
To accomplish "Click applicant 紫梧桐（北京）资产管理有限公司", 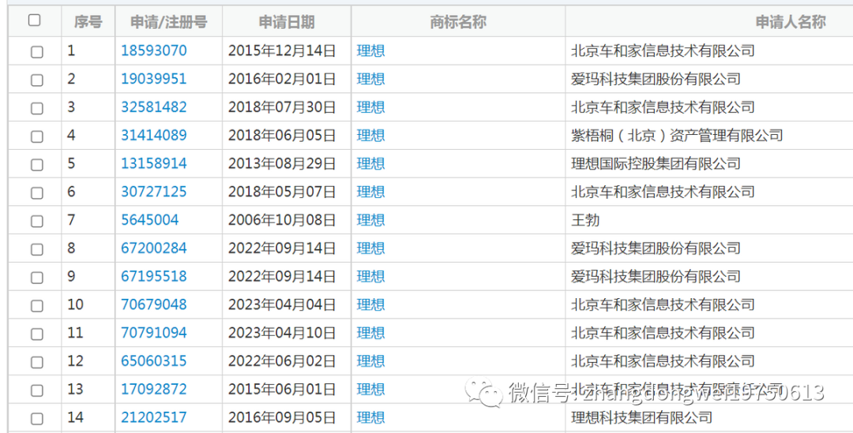I will coord(677,136).
